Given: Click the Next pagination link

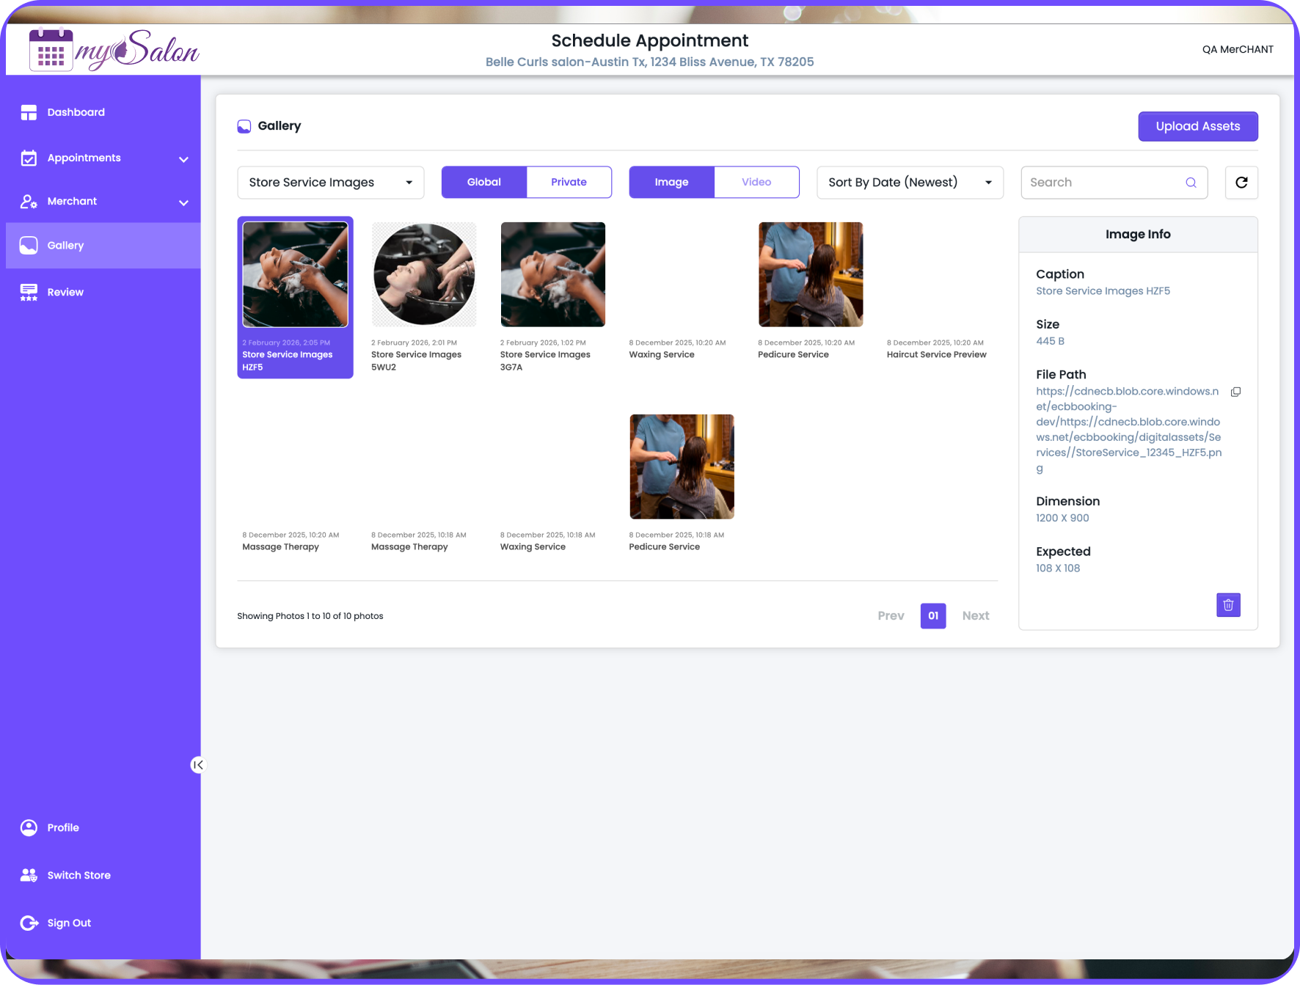Looking at the screenshot, I should pos(976,616).
